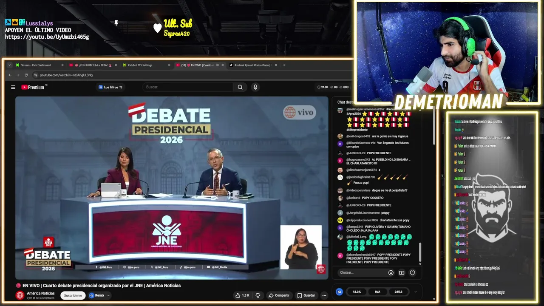Click chat message from @hugocasano342
Screen dimensions: 544x306
pyautogui.click(x=374, y=161)
